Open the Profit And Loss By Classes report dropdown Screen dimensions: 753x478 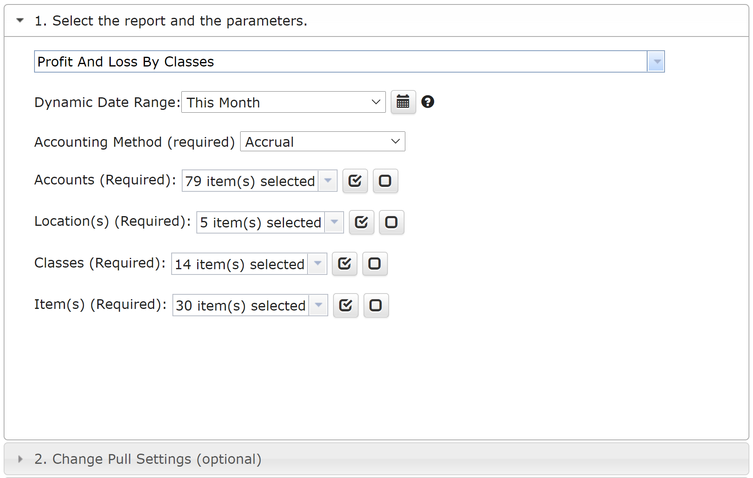coord(341,62)
